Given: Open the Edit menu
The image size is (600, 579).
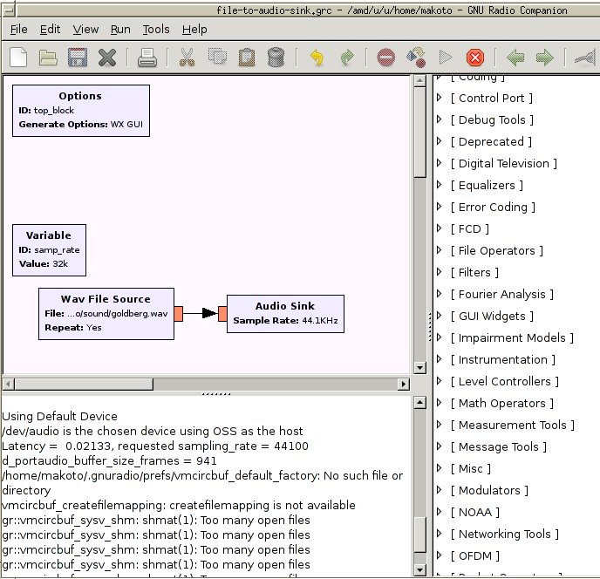Looking at the screenshot, I should 50,29.
